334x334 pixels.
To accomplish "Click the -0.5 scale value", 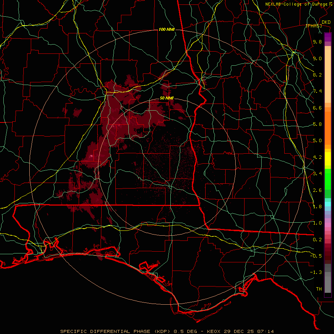I will [x=316, y=256].
